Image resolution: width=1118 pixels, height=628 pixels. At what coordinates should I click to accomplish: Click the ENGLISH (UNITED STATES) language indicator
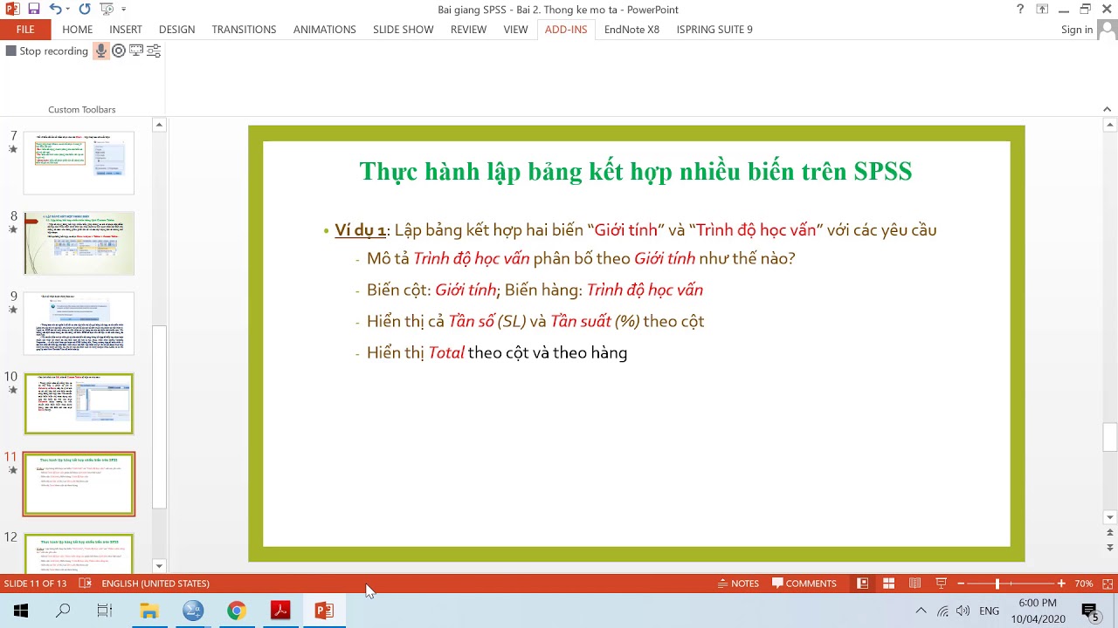[155, 584]
